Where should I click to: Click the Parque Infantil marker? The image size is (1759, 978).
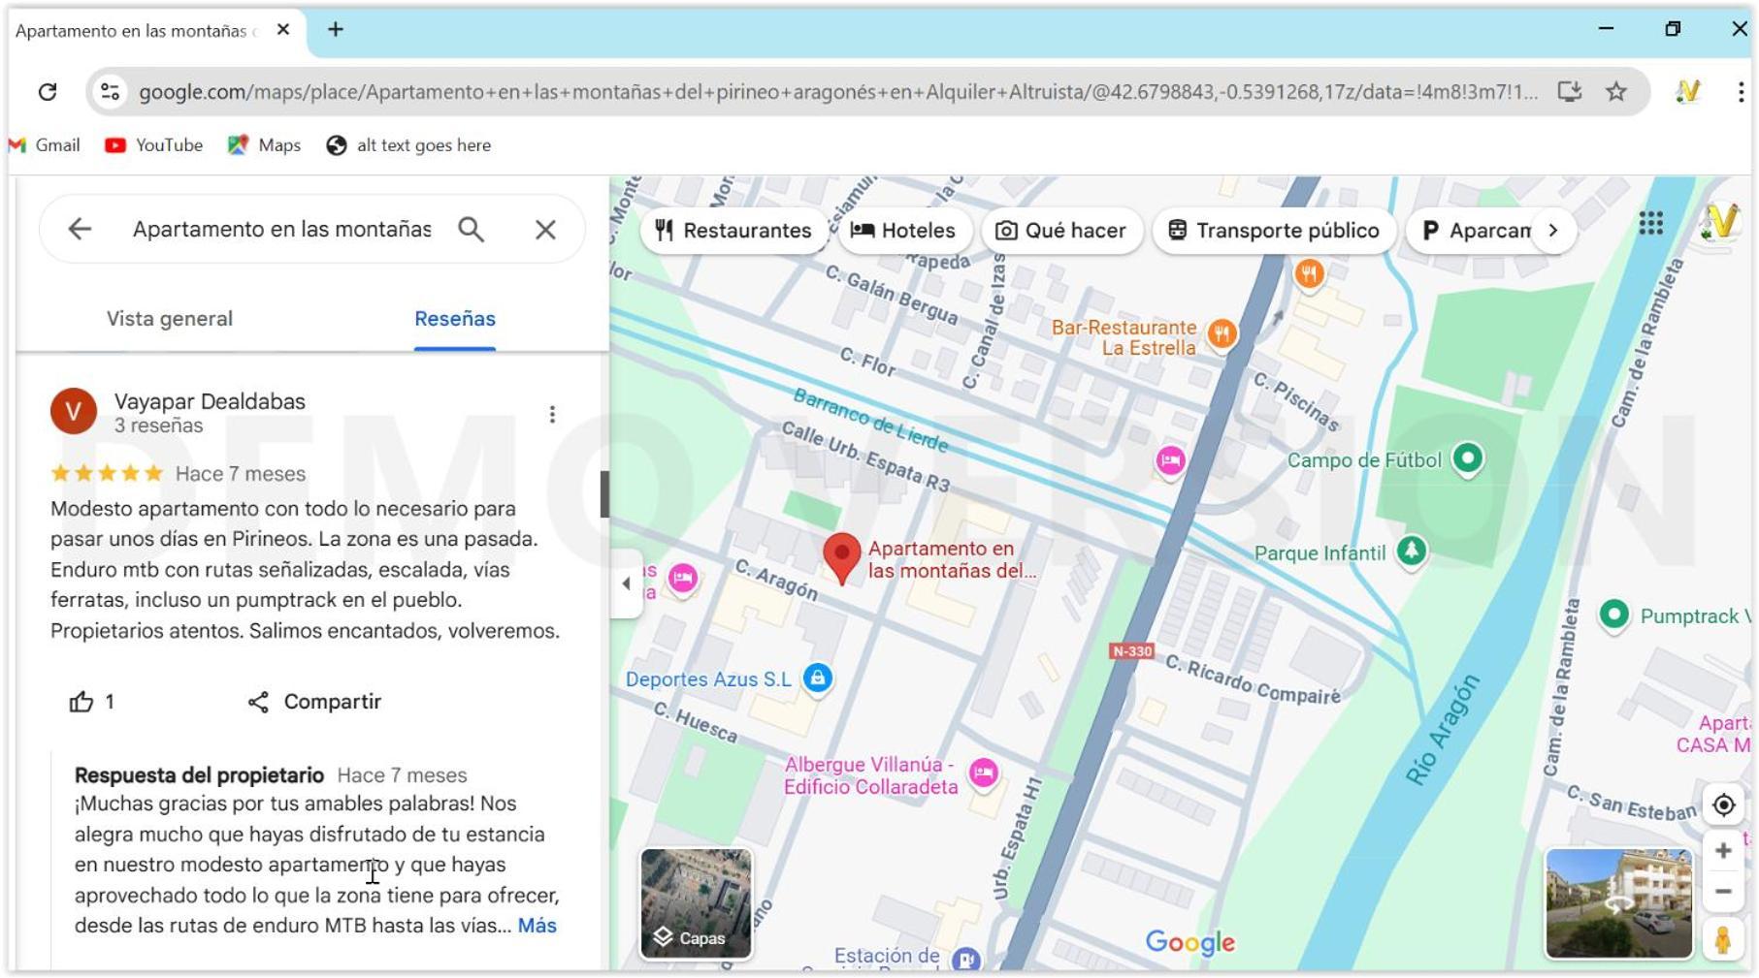(1412, 552)
